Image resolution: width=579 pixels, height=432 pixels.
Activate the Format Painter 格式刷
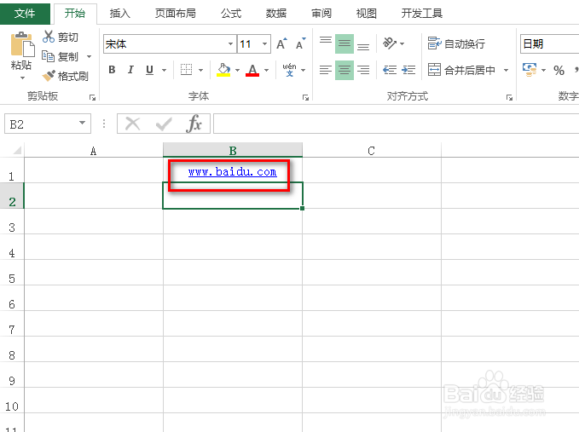point(65,76)
